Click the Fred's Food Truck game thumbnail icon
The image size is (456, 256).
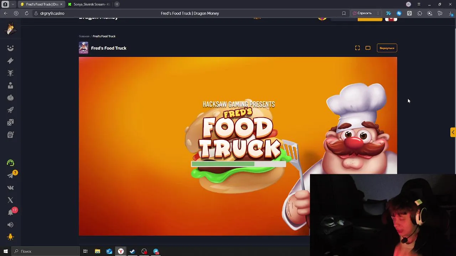83,48
